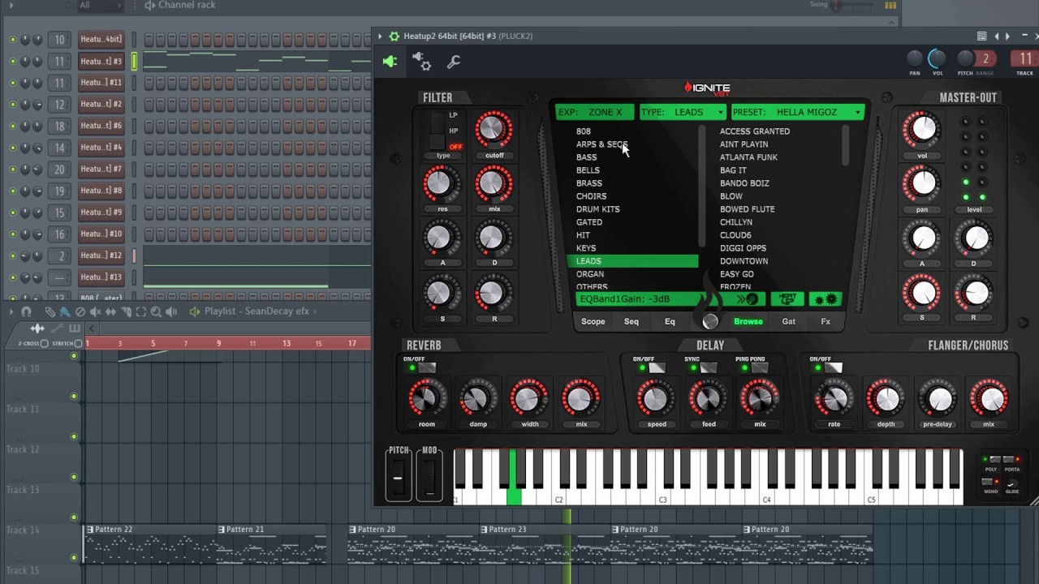The height and width of the screenshot is (584, 1039).
Task: Click the pattern clip focus piano icon
Action: click(x=75, y=328)
